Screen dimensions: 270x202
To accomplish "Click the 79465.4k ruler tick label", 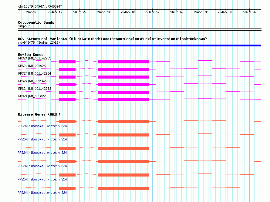I will click(128, 12).
